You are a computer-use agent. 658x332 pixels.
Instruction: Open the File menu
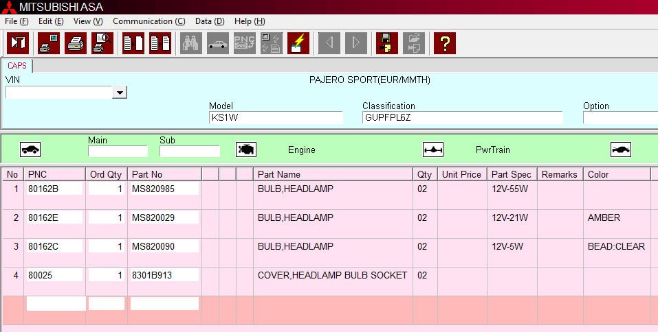point(17,21)
